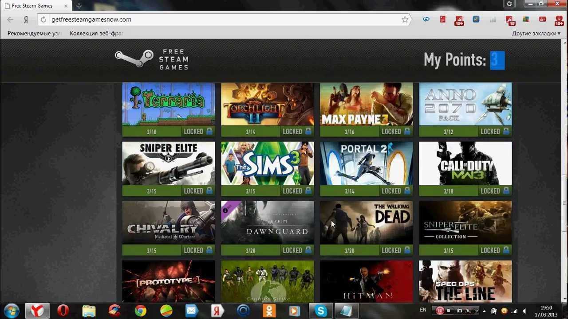Click LOCKED button under Max Payne 3
568x319 pixels.
396,131
